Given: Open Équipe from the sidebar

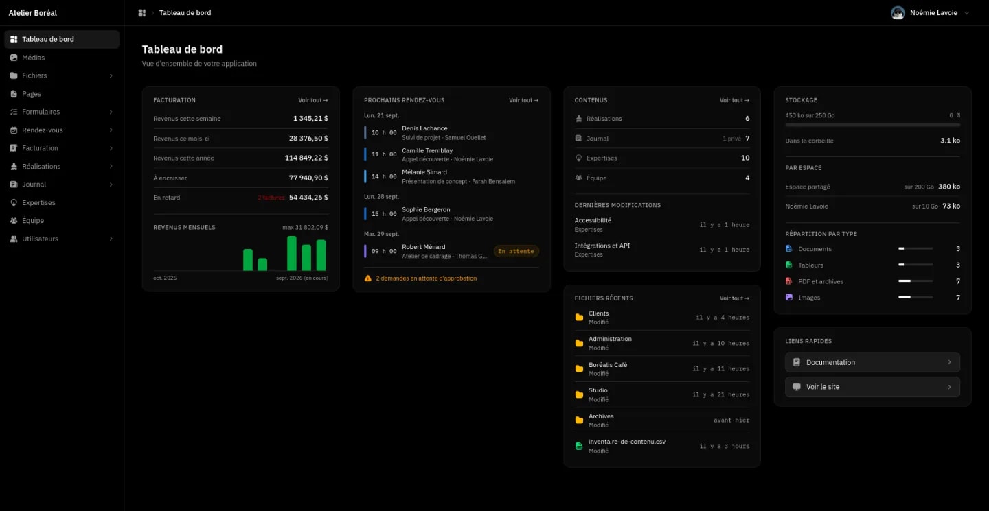Looking at the screenshot, I should (62, 221).
